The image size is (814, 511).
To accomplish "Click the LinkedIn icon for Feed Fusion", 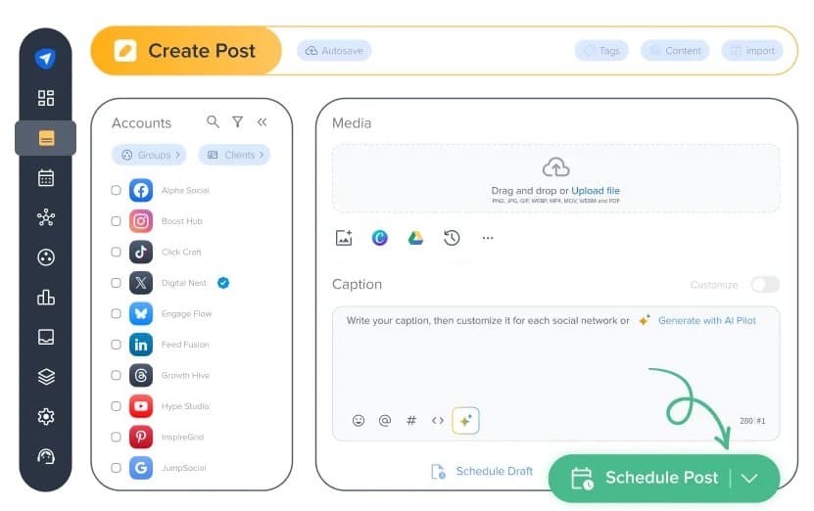I will tap(141, 345).
